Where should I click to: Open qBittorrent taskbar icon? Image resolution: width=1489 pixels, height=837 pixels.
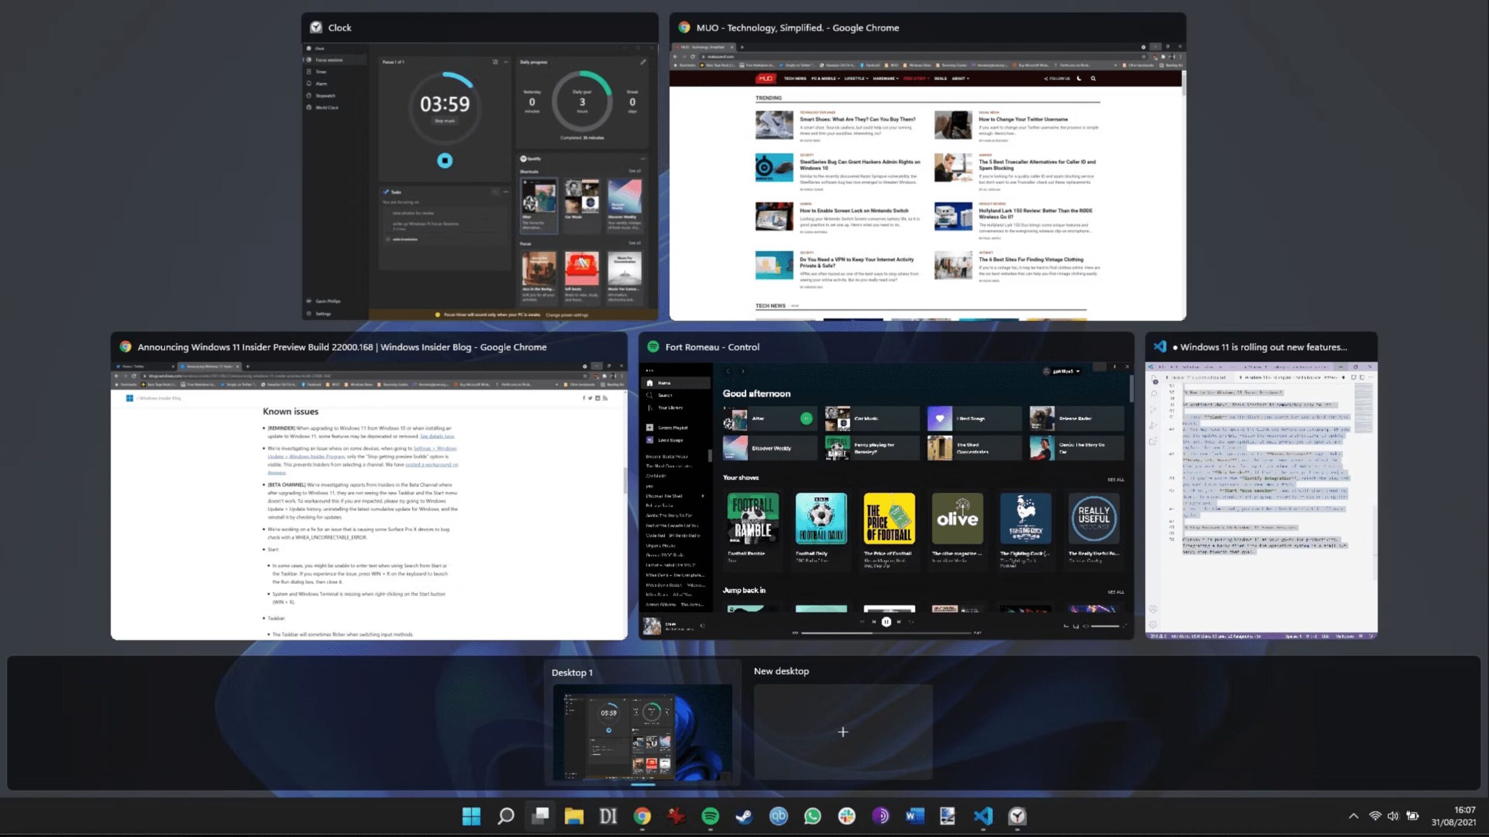(778, 816)
